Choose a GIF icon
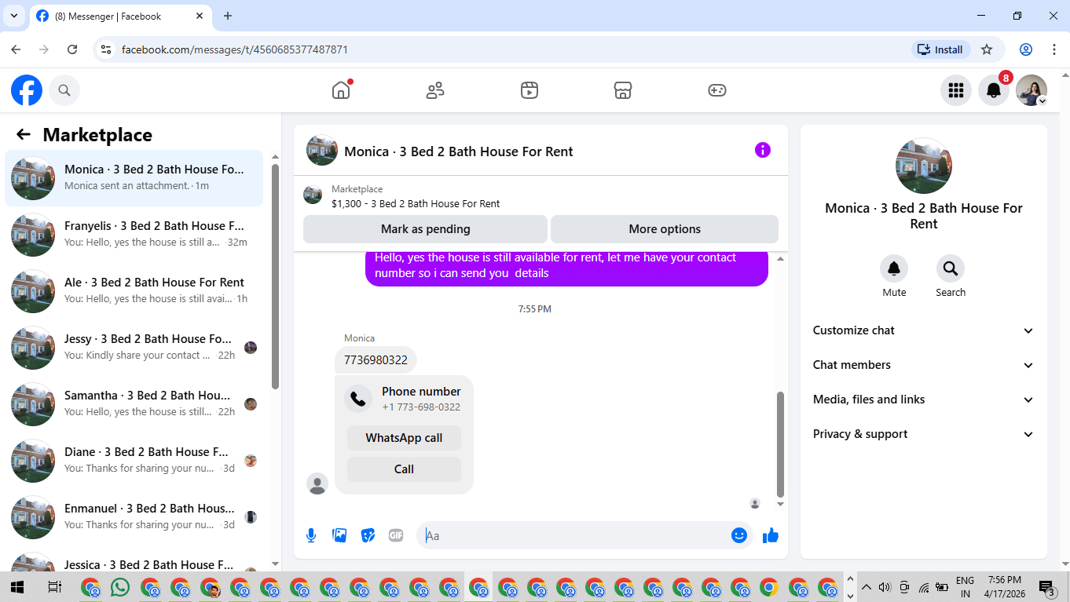This screenshot has height=602, width=1070. (x=396, y=535)
